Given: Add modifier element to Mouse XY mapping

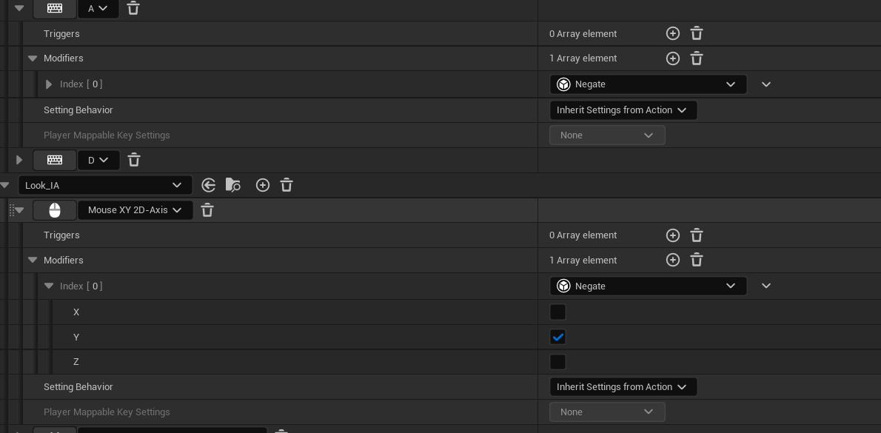Looking at the screenshot, I should click(672, 260).
